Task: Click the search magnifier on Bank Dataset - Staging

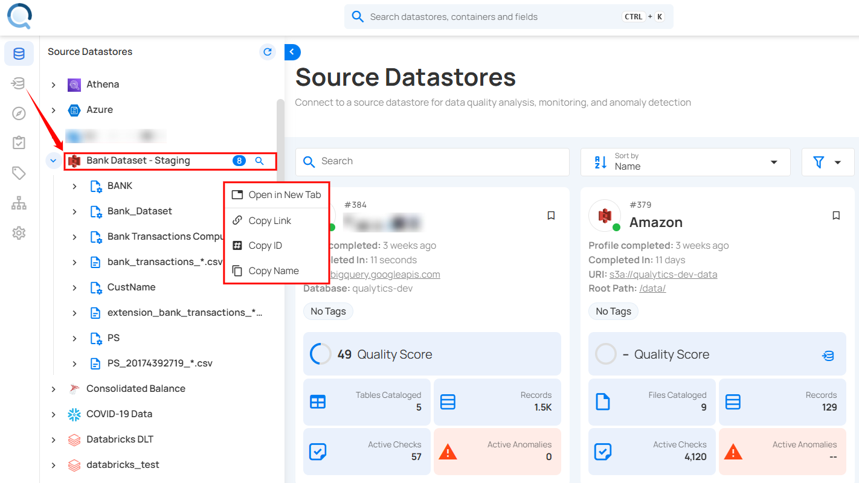Action: [x=260, y=161]
